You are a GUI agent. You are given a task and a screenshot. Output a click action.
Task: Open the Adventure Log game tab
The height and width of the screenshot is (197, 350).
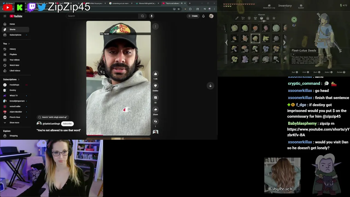click(269, 6)
